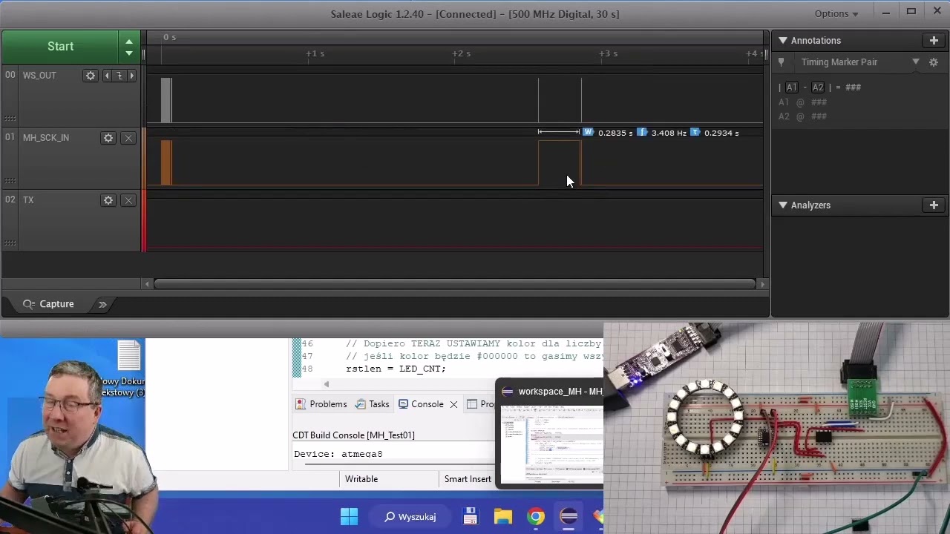Grab the MH_SCK_IN channel drag handle
Screen dimensions: 950x534
tap(10, 180)
